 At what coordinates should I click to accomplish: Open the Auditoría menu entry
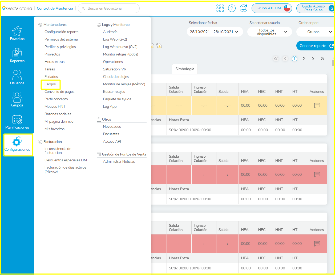110,32
